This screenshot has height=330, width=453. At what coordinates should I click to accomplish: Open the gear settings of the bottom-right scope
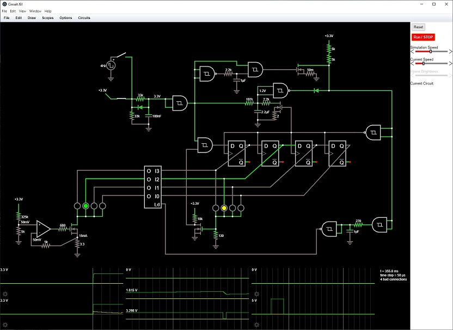tap(256, 325)
